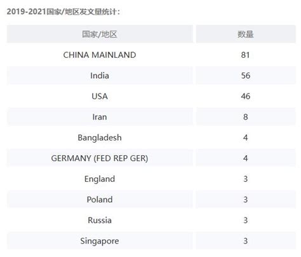Select the India row label
301x257 pixels.
[100, 76]
